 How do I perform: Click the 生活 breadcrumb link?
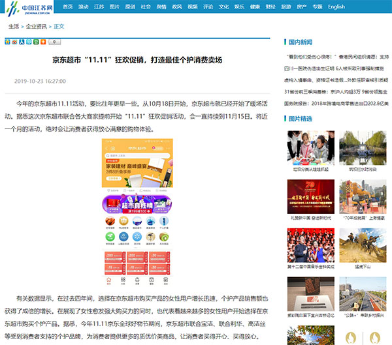pos(14,27)
